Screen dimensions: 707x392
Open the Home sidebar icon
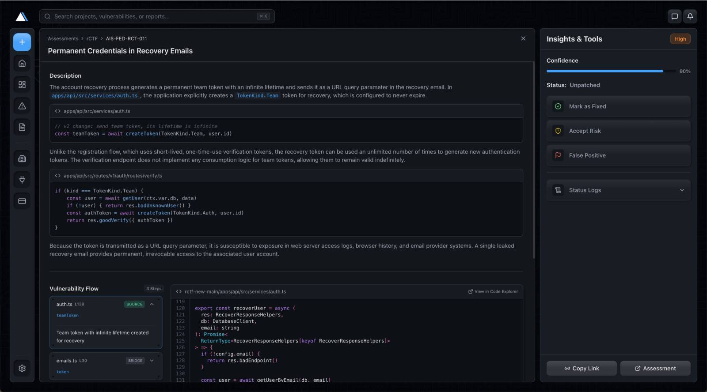tap(22, 63)
